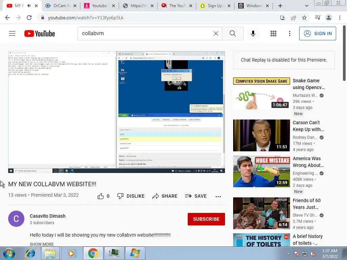347x260 pixels.
Task: Reload the current page
Action: tap(29, 18)
